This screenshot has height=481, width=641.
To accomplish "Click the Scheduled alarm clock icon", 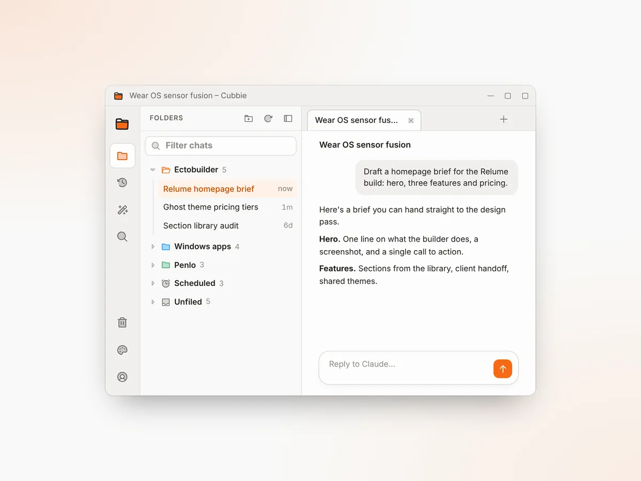I will click(x=166, y=283).
